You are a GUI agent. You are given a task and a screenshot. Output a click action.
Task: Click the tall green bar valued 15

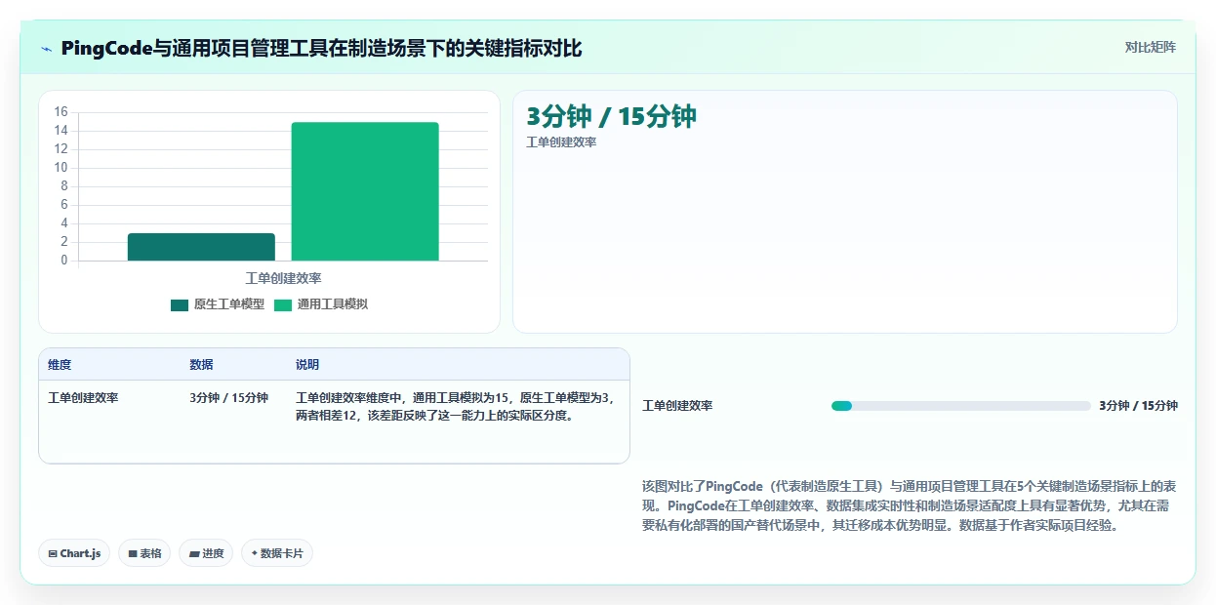(x=365, y=191)
